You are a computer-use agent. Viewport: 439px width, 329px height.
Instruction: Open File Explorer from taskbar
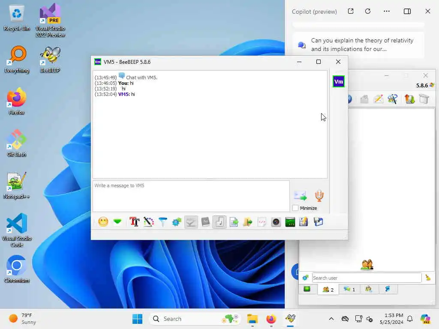[x=252, y=319]
